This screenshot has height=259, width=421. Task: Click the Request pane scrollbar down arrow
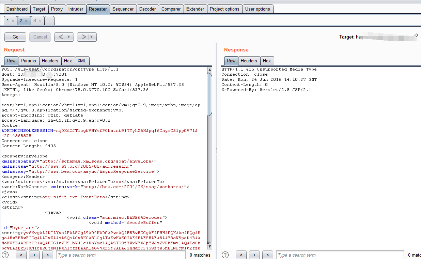pos(210,246)
